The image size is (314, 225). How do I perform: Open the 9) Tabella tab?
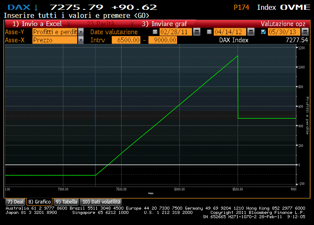click(x=66, y=202)
